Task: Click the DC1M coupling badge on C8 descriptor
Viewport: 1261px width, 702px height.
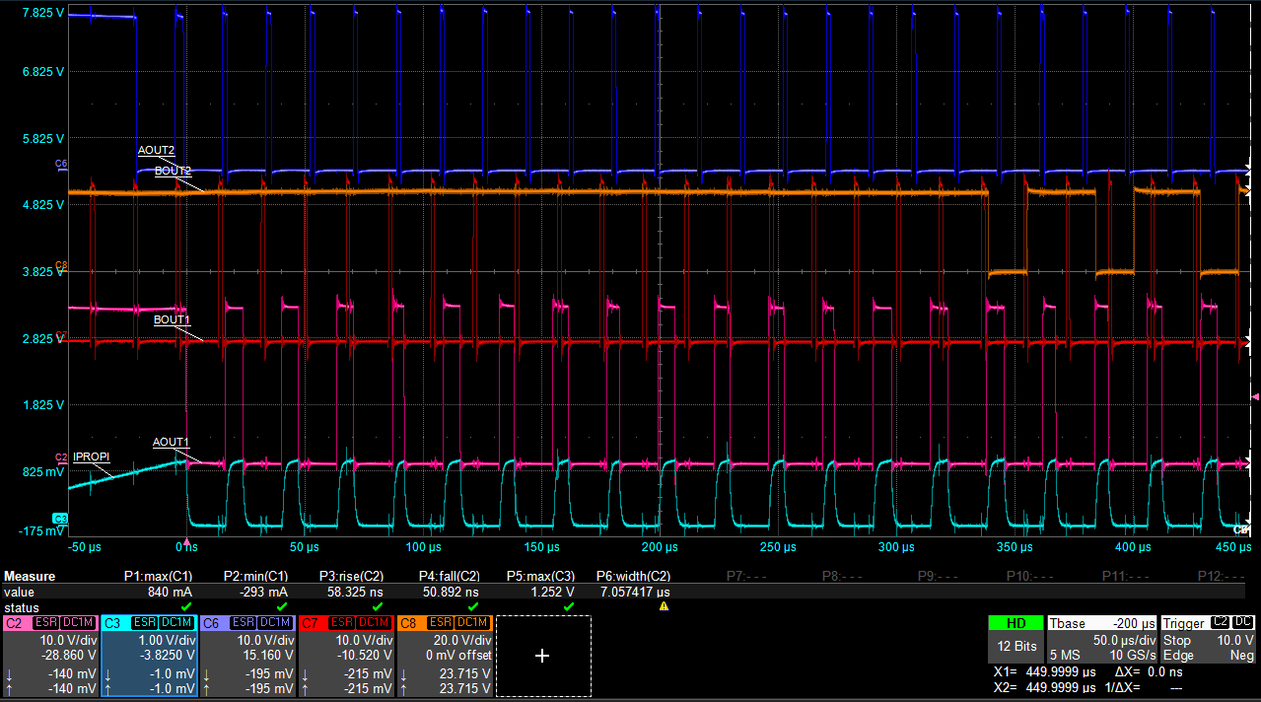Action: pyautogui.click(x=471, y=623)
